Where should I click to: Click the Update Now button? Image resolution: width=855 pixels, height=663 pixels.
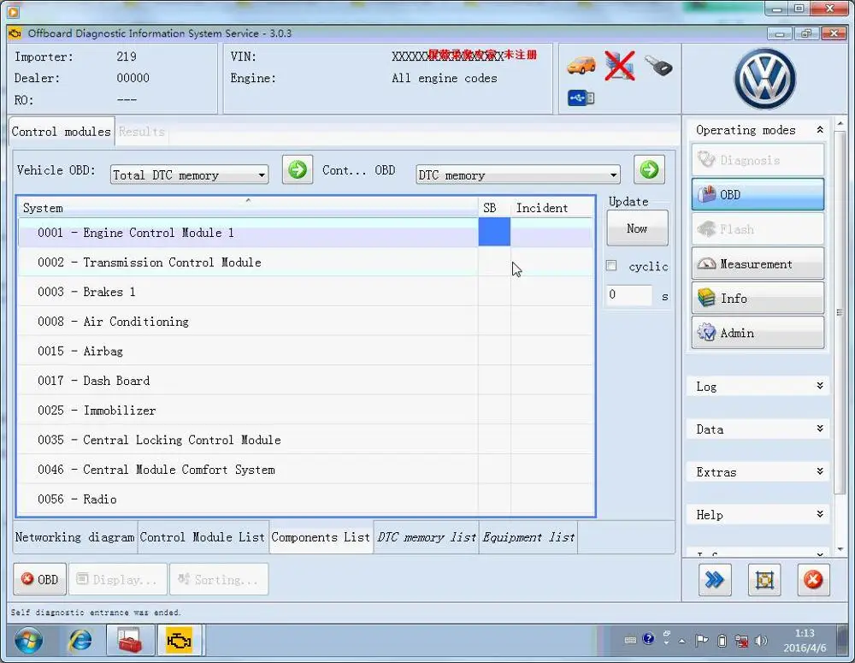(x=637, y=228)
